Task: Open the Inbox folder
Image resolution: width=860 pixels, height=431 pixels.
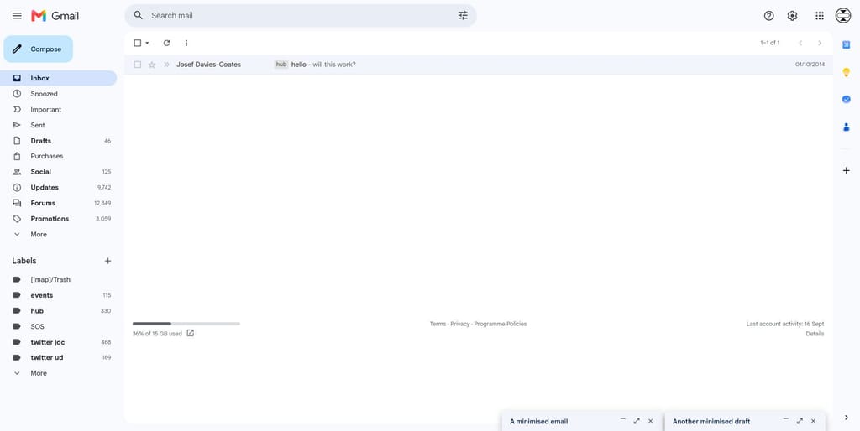Action: [x=59, y=78]
